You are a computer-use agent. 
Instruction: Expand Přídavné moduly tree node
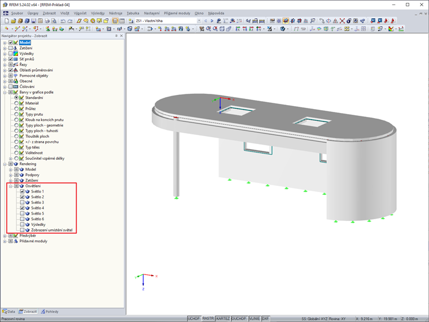(x=5, y=241)
